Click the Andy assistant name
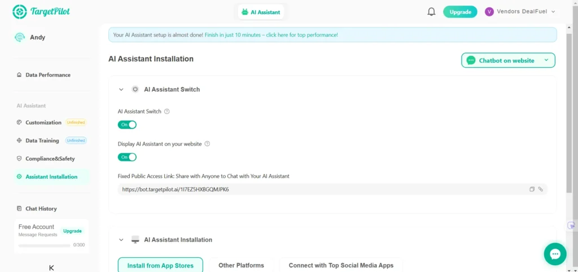Viewport: 578px width, 272px height. click(x=38, y=37)
